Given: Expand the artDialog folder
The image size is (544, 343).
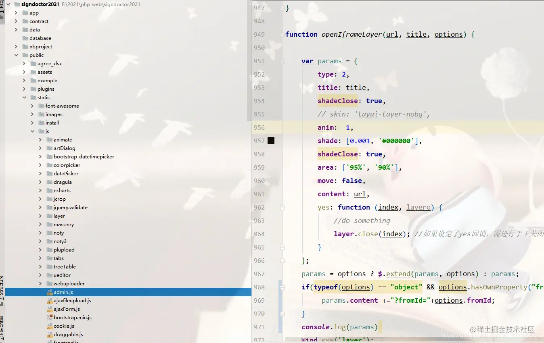Looking at the screenshot, I should click(40, 148).
